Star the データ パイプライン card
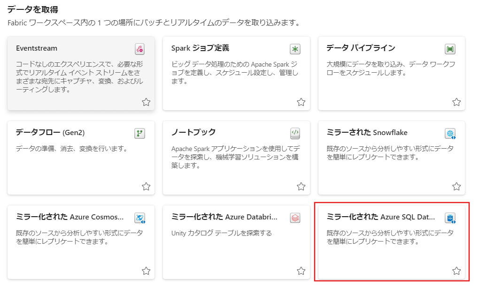This screenshot has width=479, height=287. point(456,102)
